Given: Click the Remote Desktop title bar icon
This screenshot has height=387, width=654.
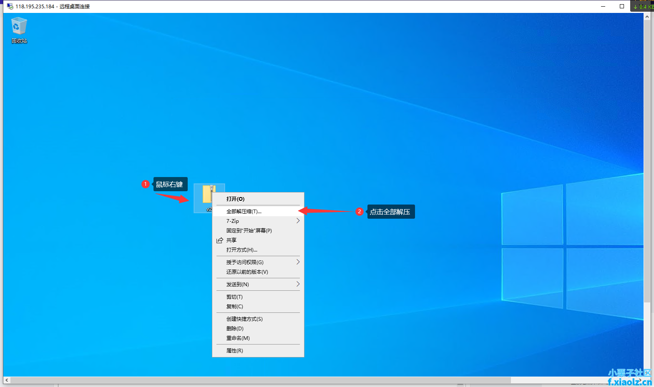Looking at the screenshot, I should (x=10, y=6).
